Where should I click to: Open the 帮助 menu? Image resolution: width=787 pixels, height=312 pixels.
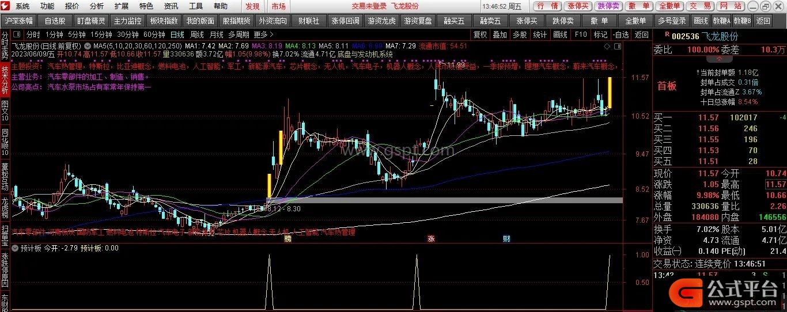pos(221,6)
